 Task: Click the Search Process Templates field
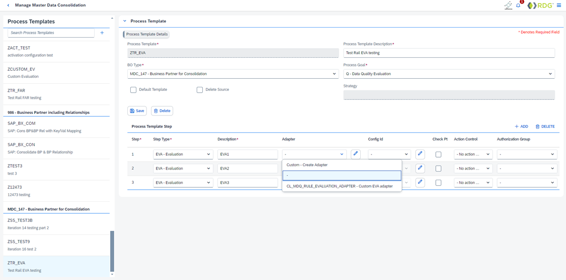[51, 33]
